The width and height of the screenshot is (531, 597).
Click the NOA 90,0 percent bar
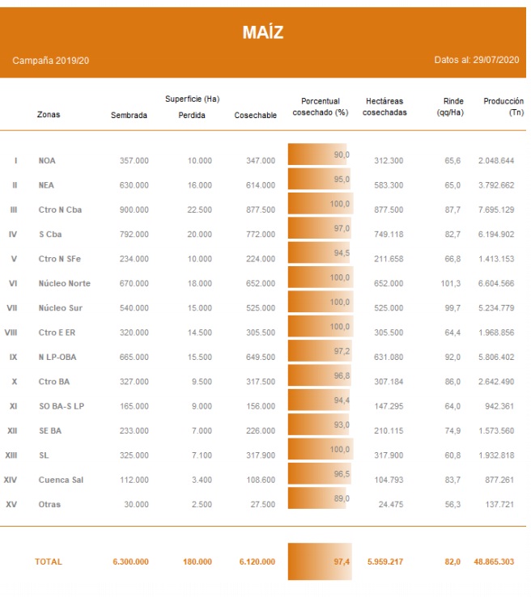(x=317, y=155)
